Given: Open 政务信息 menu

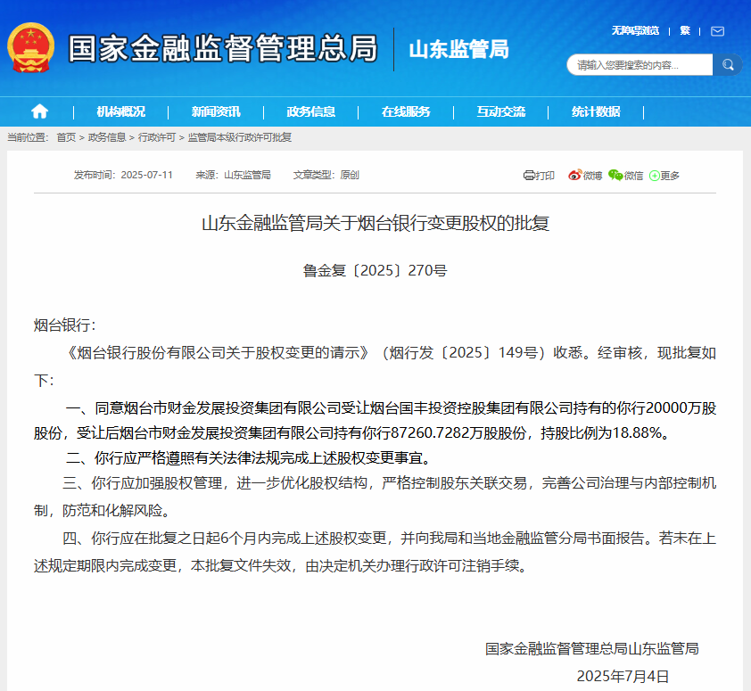Looking at the screenshot, I should [x=311, y=111].
